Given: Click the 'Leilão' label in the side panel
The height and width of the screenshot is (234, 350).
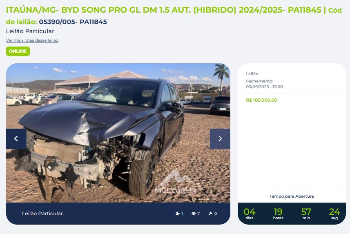Looking at the screenshot, I should 252,74.
